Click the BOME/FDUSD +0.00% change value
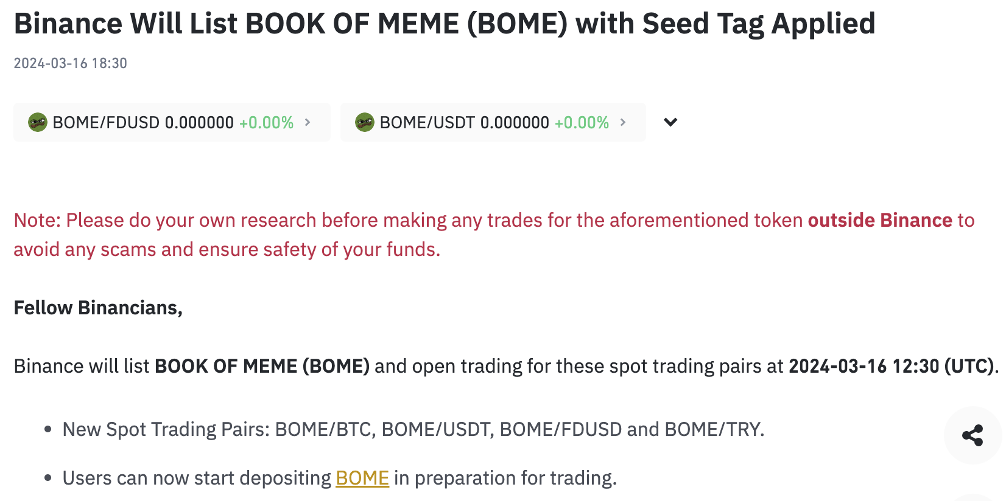The height and width of the screenshot is (501, 1006). click(267, 123)
